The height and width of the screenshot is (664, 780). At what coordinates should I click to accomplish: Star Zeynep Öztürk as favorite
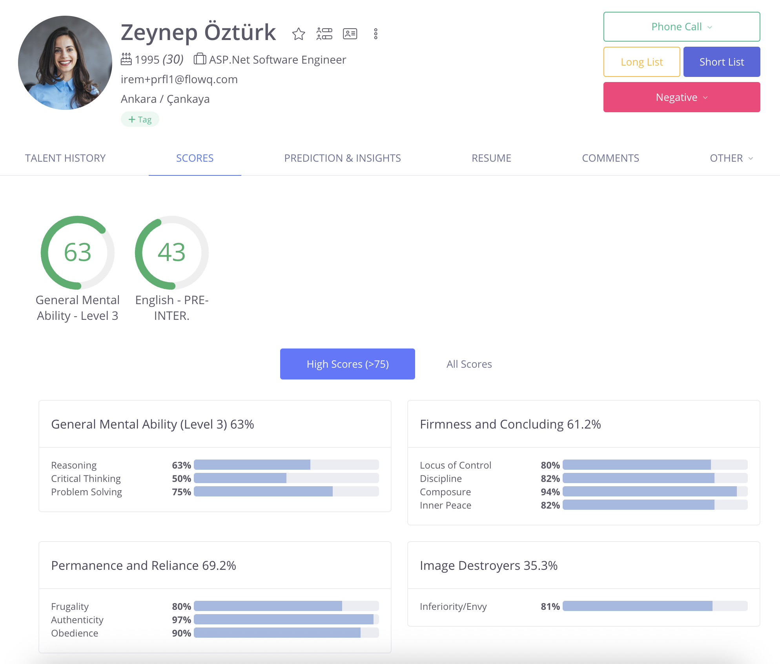[x=299, y=34]
